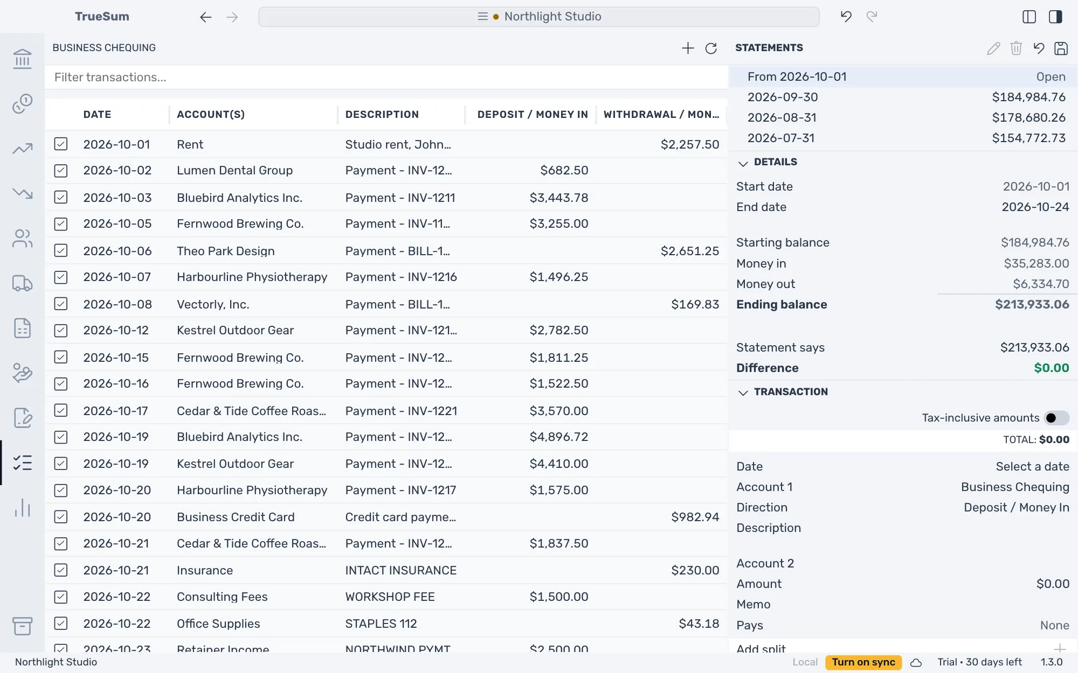Select the 2026-08-31 statement
This screenshot has height=673, width=1078.
(x=903, y=117)
